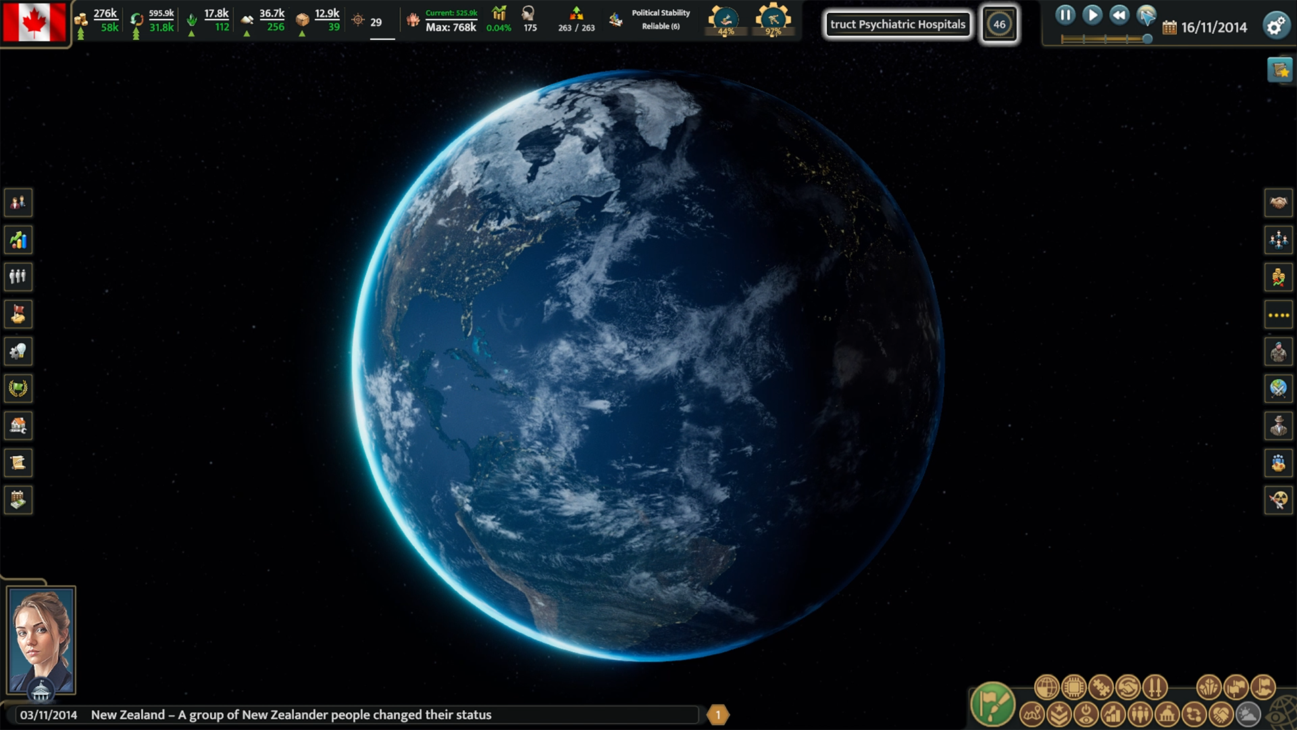
Task: Open diplomacy via the handshake icon on the right
Action: click(x=1277, y=203)
